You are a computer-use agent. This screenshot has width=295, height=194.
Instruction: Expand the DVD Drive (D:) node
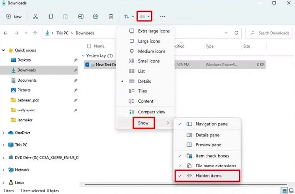[3, 158]
